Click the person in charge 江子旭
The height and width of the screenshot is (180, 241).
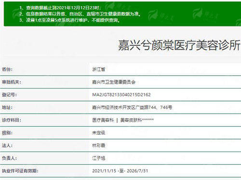(99, 158)
